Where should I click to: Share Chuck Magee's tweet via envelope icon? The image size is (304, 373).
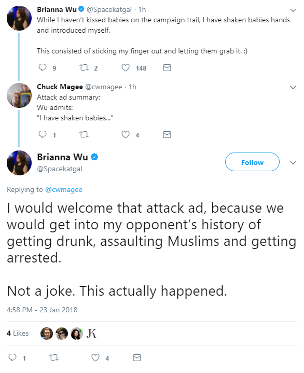[167, 135]
